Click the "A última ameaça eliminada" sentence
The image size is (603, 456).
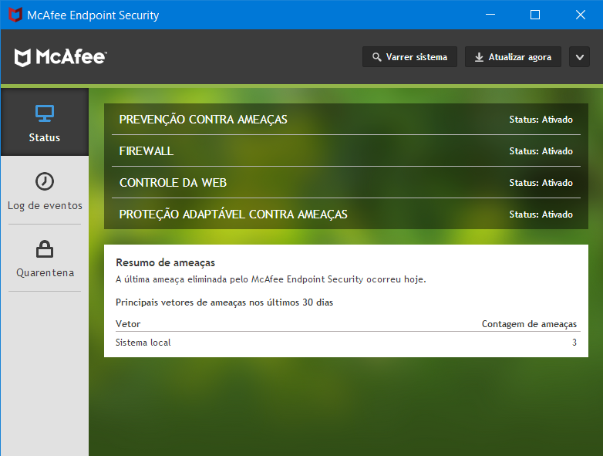271,279
